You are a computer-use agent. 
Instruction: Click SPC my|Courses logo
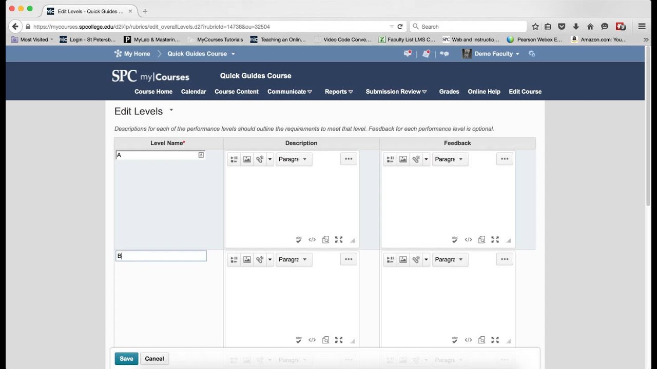[x=150, y=76]
